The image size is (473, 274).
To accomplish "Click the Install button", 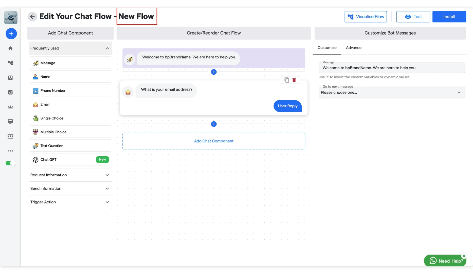I will 449,17.
